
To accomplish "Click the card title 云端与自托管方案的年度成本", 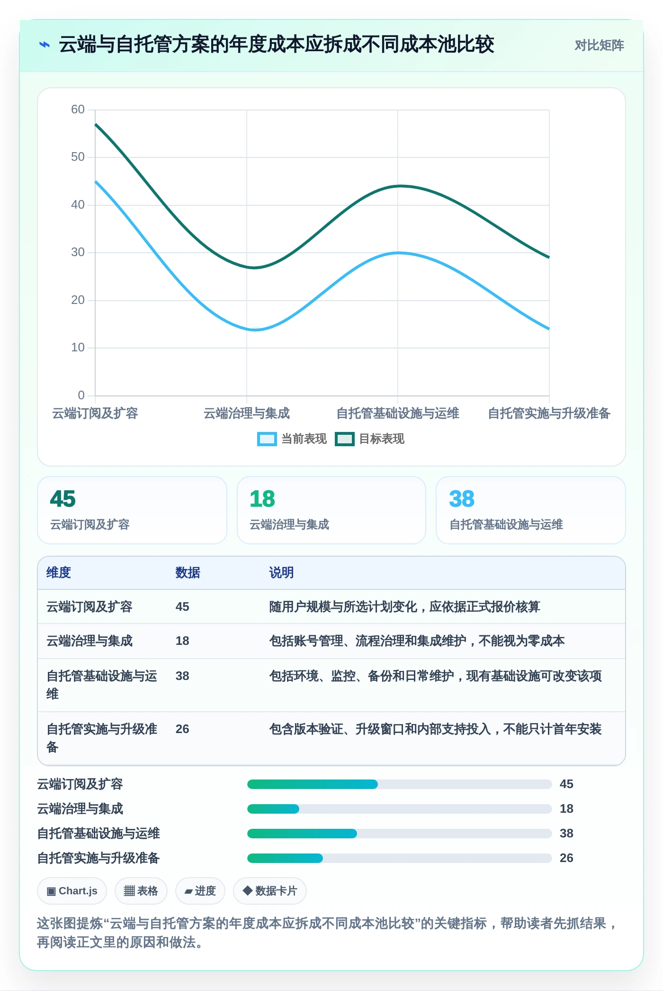I will [277, 45].
